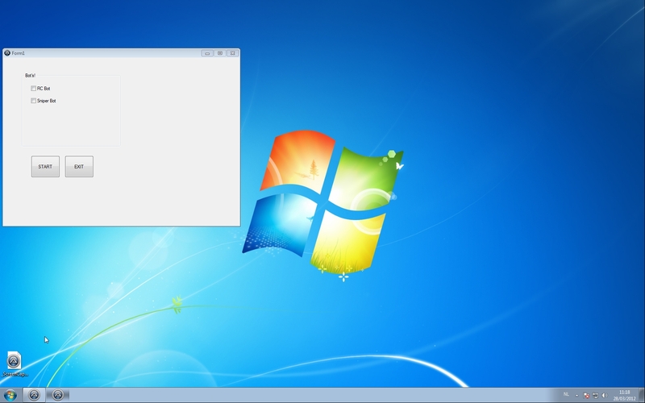This screenshot has height=403, width=645.
Task: Select the ScreenCap desktop file icon
Action: tap(15, 364)
